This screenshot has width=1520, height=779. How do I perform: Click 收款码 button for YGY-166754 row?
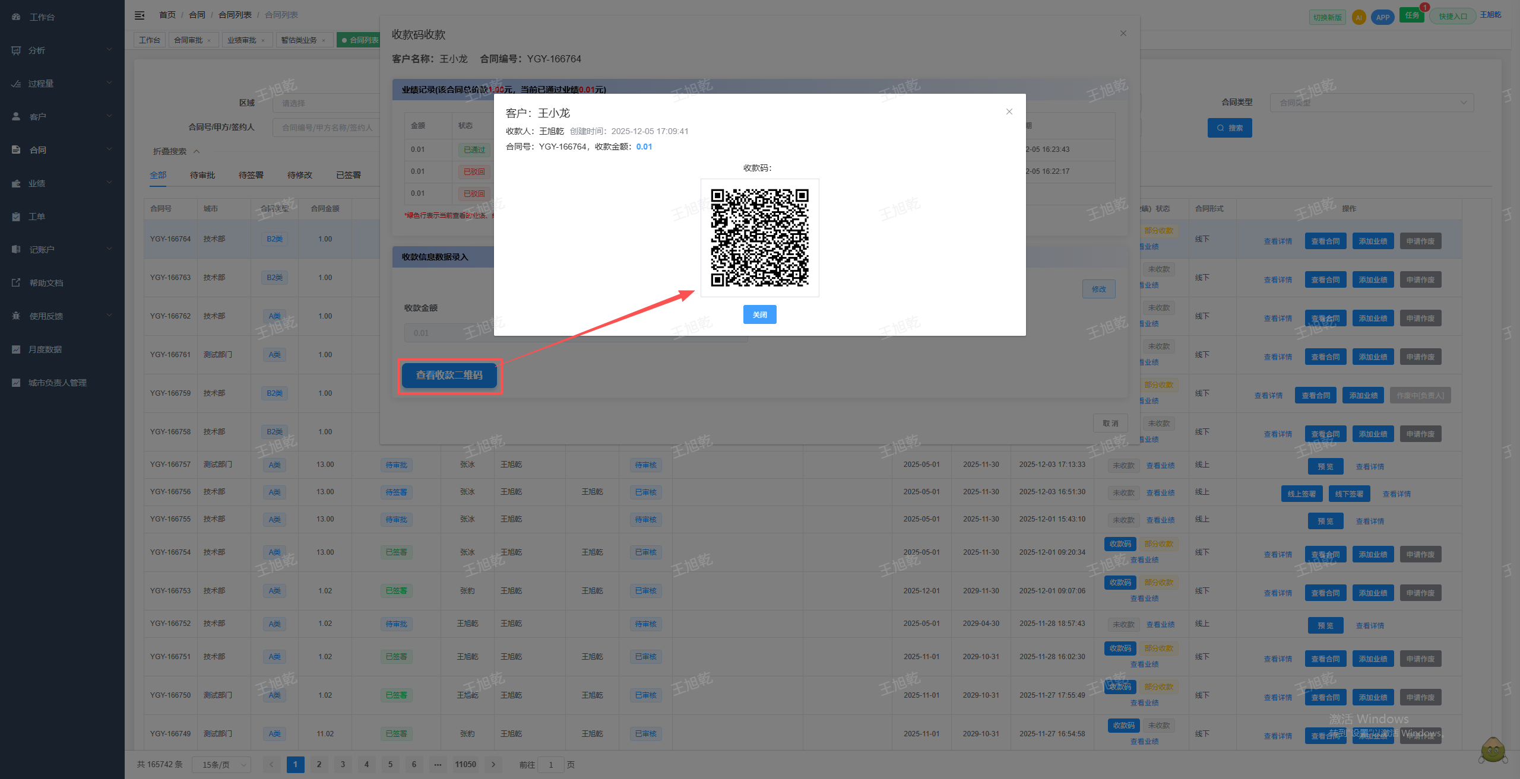click(1120, 544)
